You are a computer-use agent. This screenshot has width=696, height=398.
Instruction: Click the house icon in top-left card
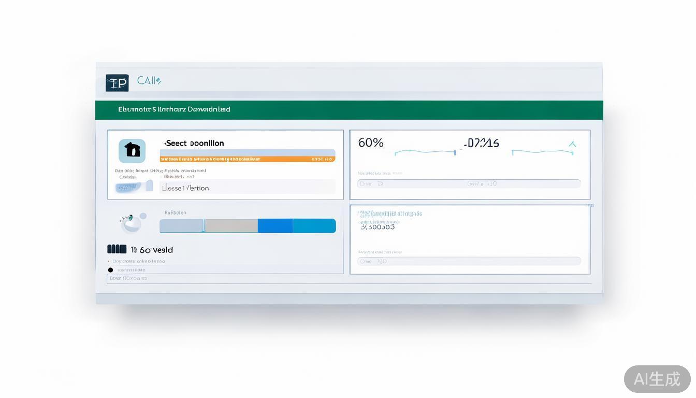click(132, 151)
